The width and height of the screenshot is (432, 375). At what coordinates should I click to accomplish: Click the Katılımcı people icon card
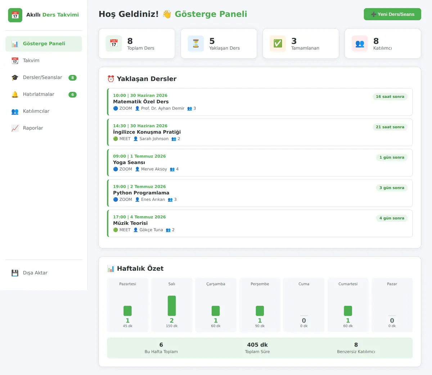click(x=360, y=44)
